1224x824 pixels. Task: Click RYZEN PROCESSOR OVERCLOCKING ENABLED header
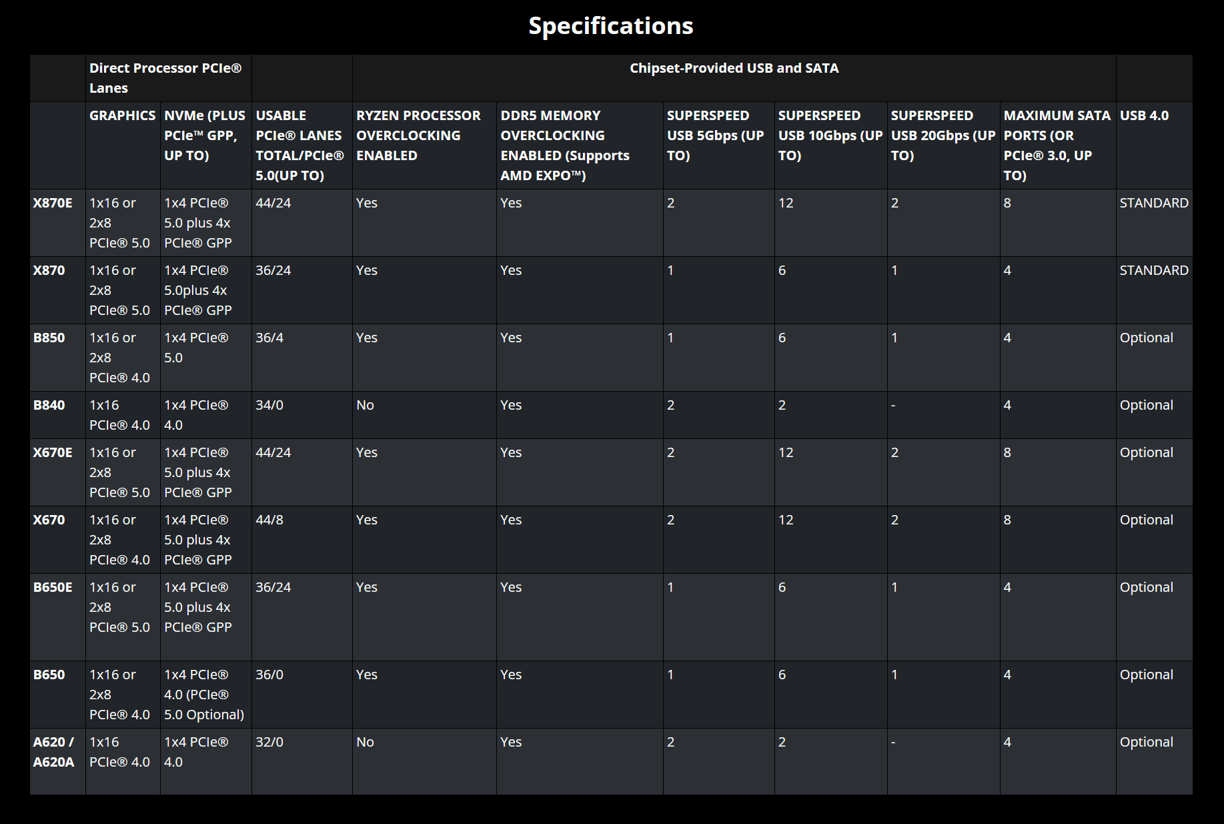[424, 145]
